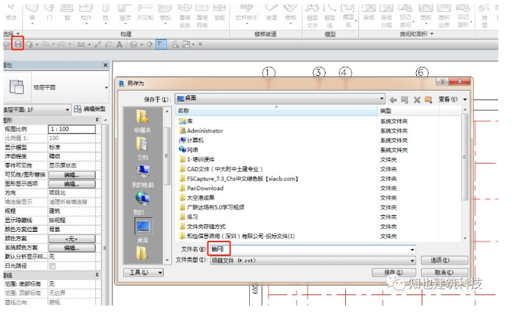Select the Administrator folder in list

(x=201, y=131)
